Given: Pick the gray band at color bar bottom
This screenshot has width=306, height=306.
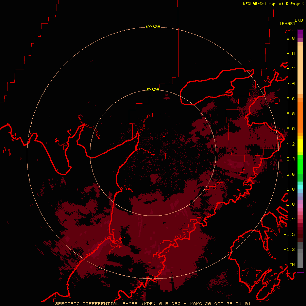Looking at the screenshot, I should (x=300, y=256).
